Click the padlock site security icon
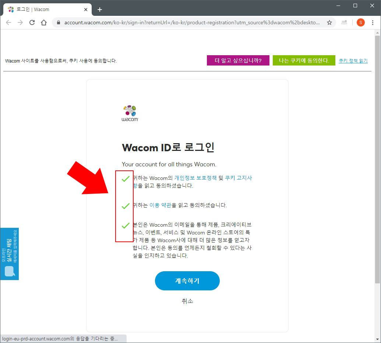381x343 pixels. pos(58,22)
